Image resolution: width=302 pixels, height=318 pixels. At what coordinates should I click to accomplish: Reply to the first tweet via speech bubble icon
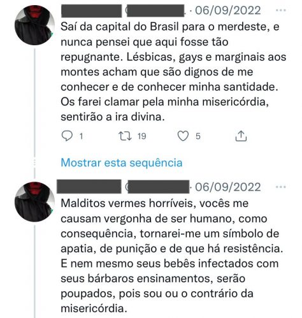[67, 136]
